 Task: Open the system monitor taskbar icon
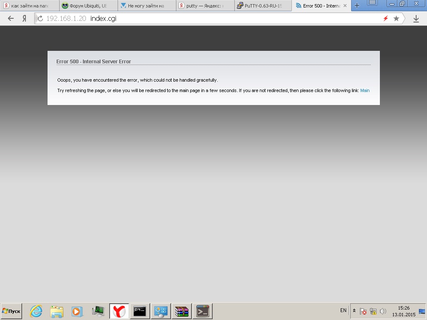pos(98,311)
